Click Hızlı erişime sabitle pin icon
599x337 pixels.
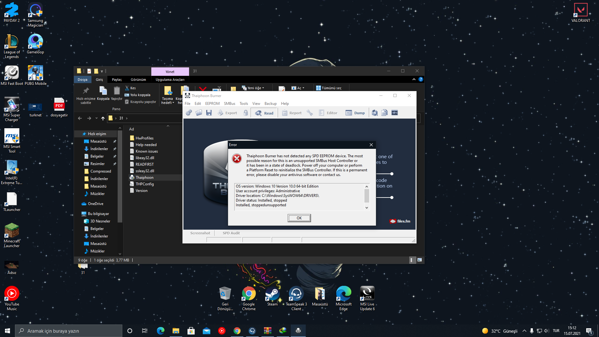(86, 91)
